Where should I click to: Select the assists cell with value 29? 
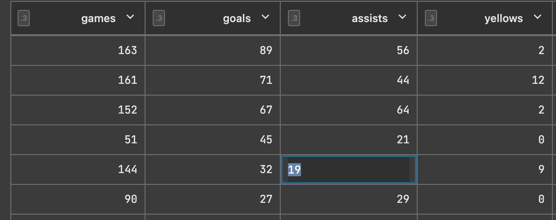point(349,199)
